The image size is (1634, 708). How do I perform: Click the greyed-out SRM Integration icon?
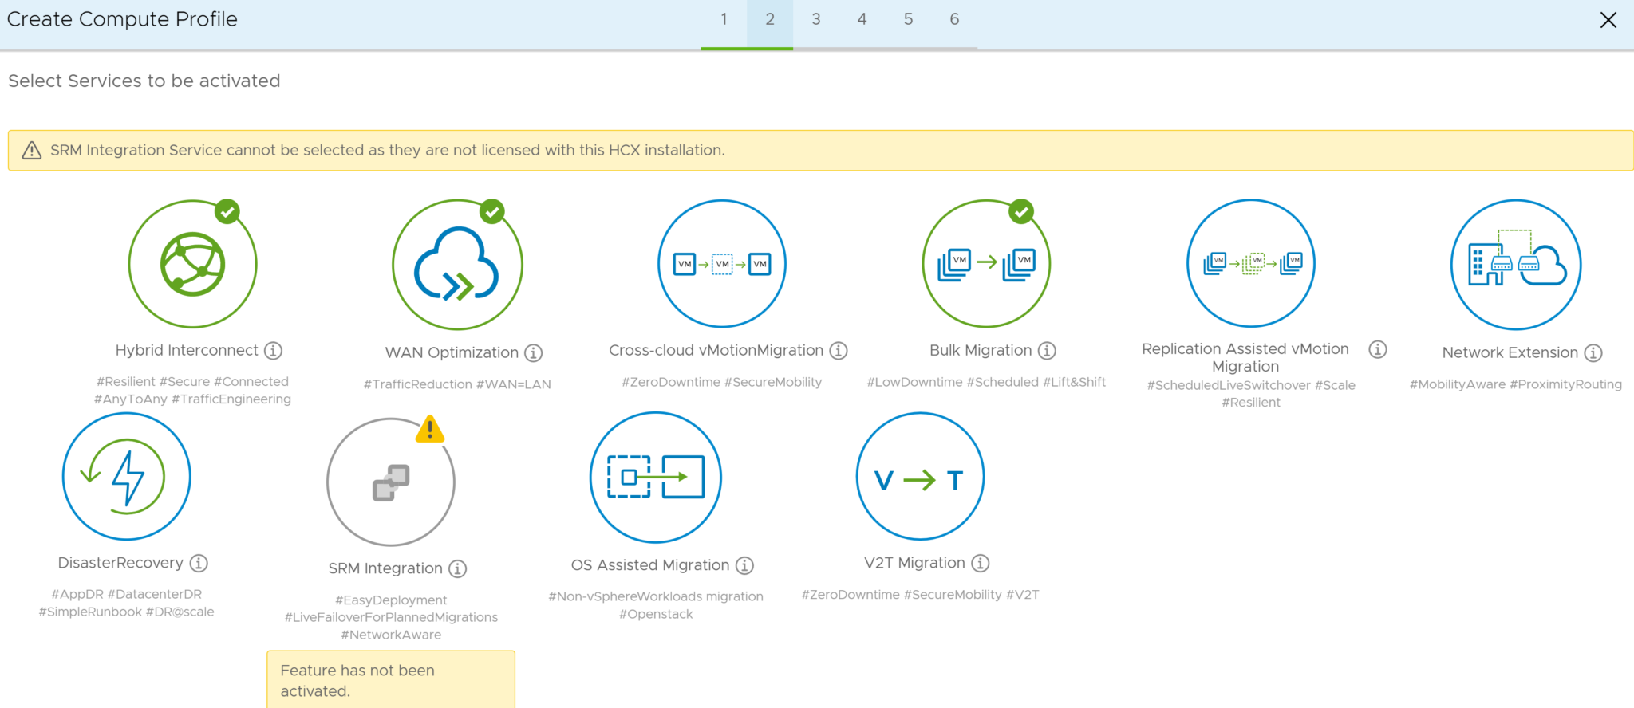click(391, 482)
